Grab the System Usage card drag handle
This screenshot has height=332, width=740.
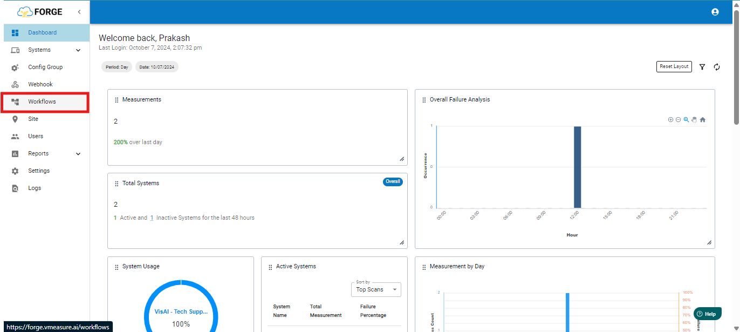117,267
